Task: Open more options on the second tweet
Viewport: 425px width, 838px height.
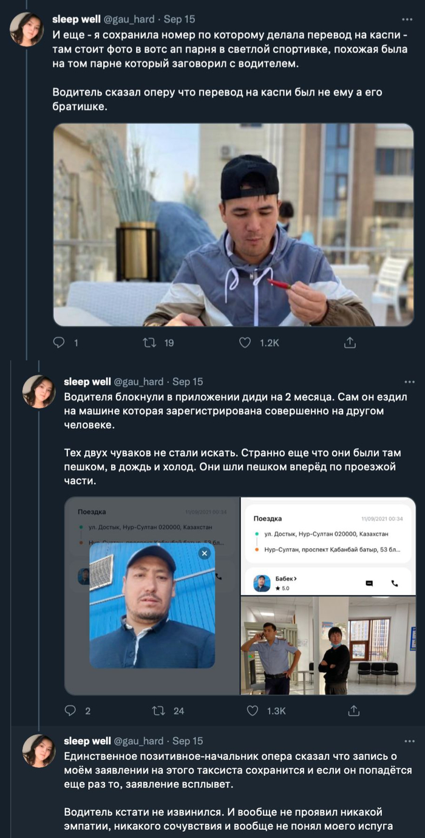Action: coord(406,382)
